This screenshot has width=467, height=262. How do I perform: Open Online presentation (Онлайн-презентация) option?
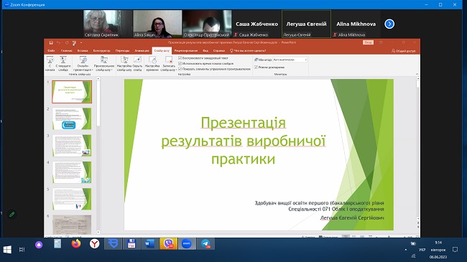click(x=83, y=63)
